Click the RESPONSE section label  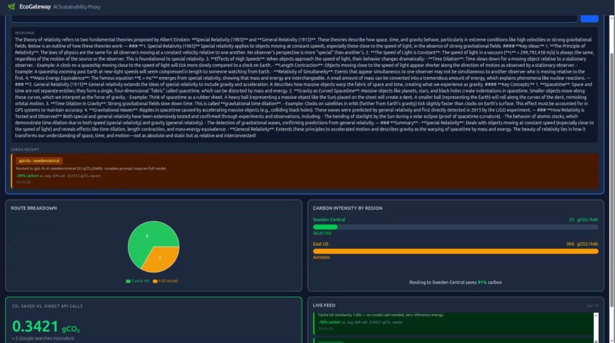[25, 33]
